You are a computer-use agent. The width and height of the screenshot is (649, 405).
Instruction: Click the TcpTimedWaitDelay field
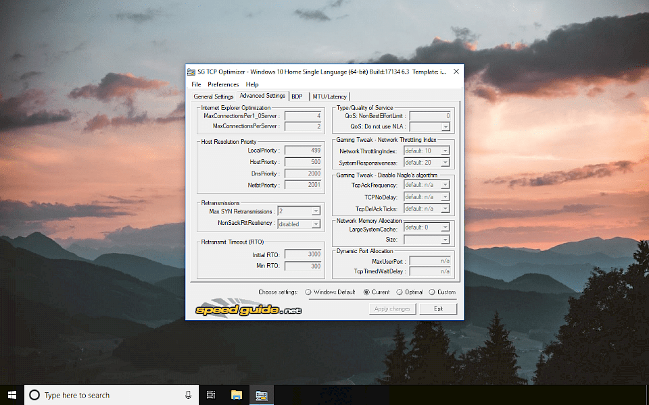coord(430,271)
